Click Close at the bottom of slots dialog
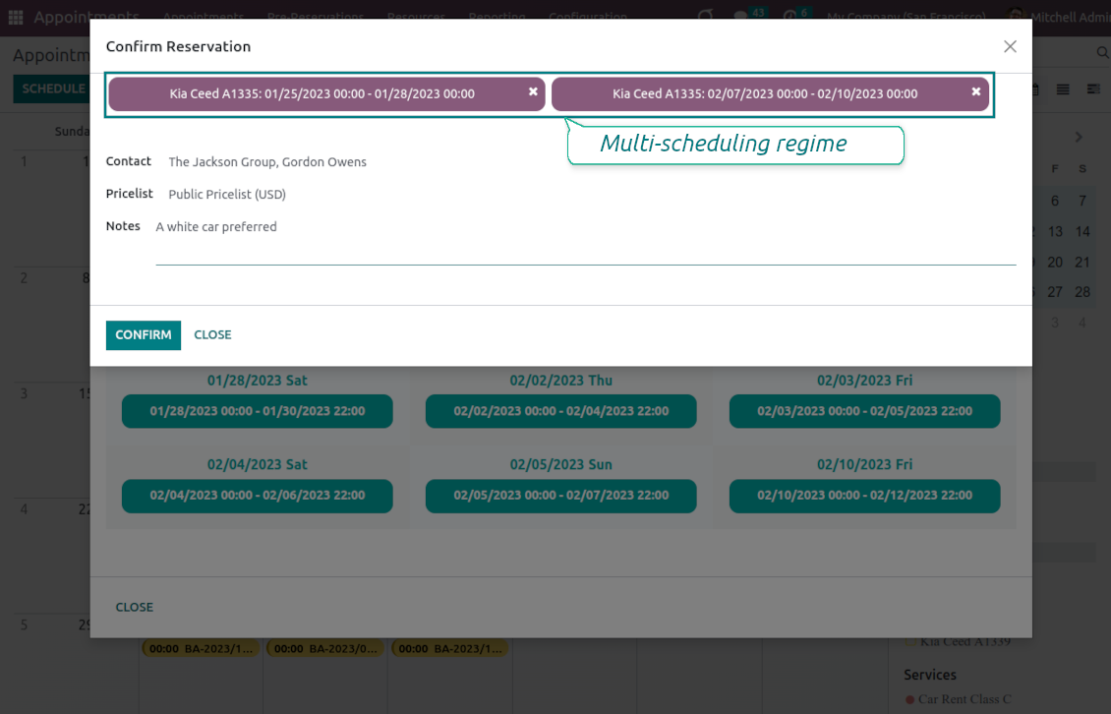Screen dimensions: 1111x714 tap(135, 608)
